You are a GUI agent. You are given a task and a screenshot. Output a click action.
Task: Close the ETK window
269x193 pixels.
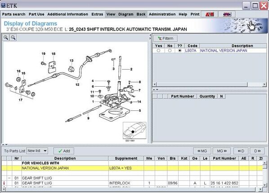click(264, 6)
